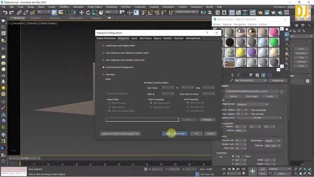Open the Filtering dropdown in Material Editor

pos(272,146)
